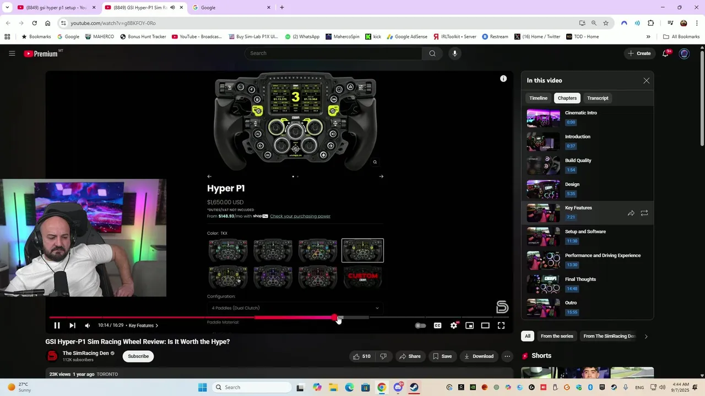Show video info card icon
The width and height of the screenshot is (705, 396).
pos(503,79)
